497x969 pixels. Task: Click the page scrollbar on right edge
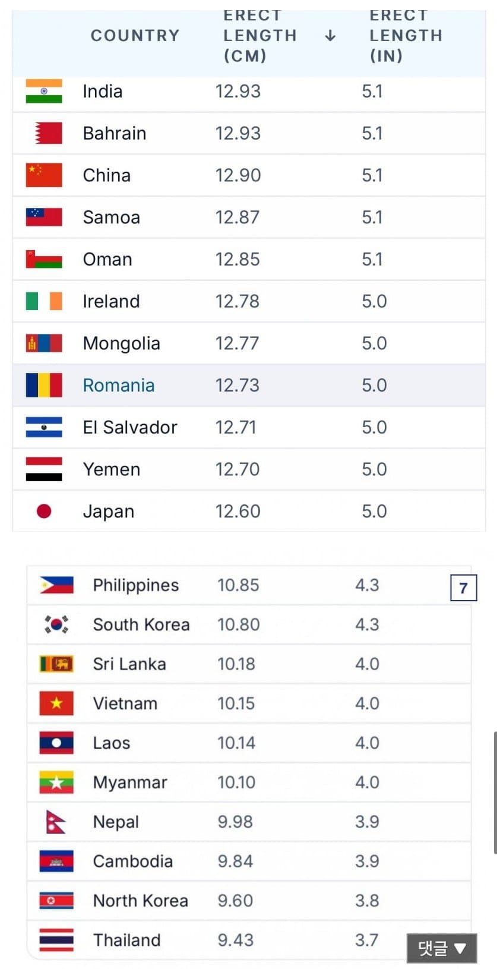(494, 793)
